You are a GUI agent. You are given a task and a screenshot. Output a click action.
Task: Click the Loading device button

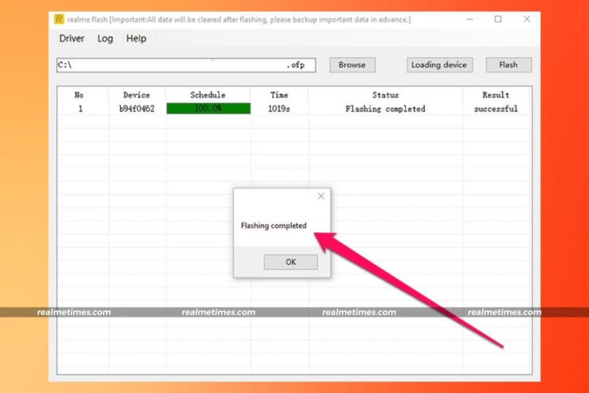[x=439, y=64]
